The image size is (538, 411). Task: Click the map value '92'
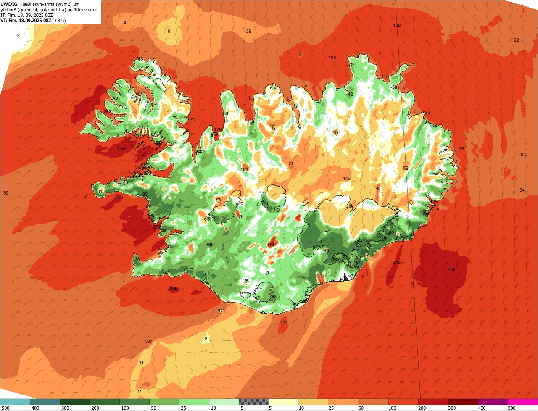(516, 40)
